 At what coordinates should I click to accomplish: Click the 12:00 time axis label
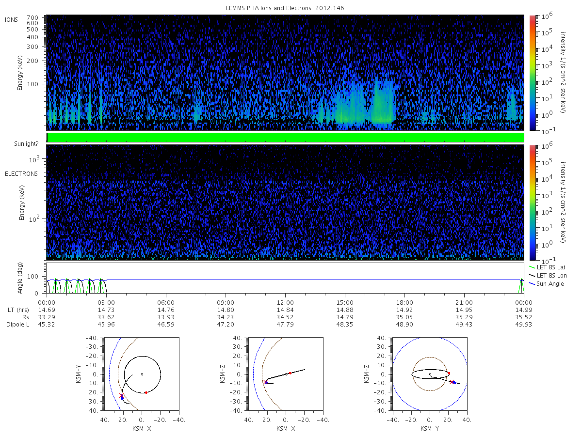(285, 301)
